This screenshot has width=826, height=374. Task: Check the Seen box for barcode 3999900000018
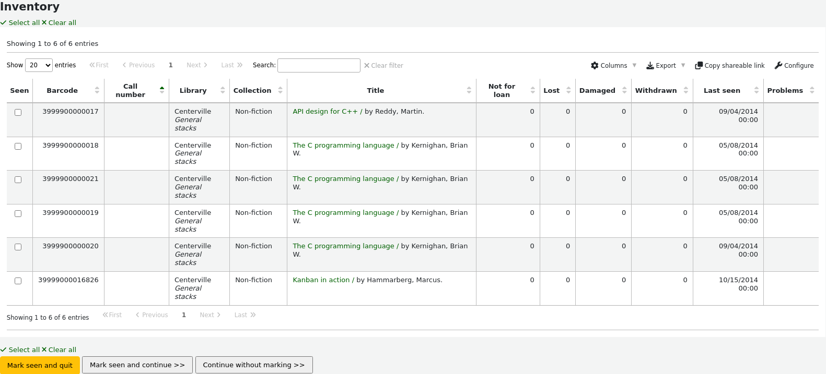[18, 147]
